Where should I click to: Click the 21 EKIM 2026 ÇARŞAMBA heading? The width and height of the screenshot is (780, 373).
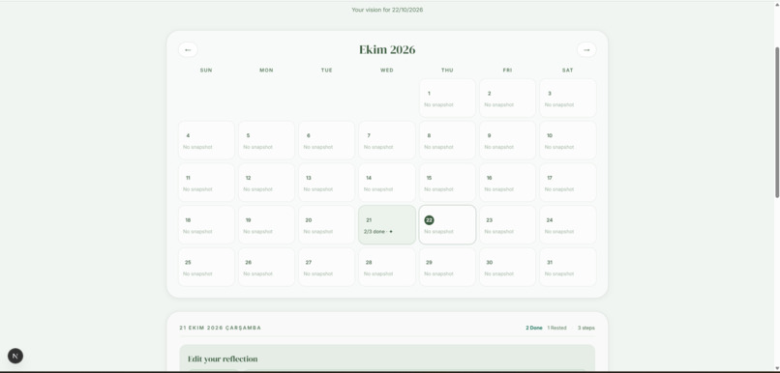tap(220, 328)
